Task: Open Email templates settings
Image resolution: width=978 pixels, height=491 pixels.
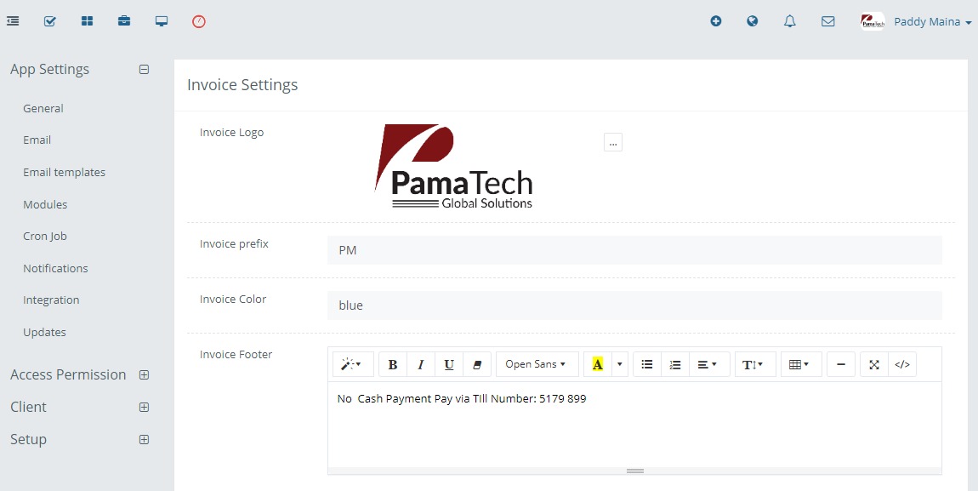Action: (x=65, y=172)
